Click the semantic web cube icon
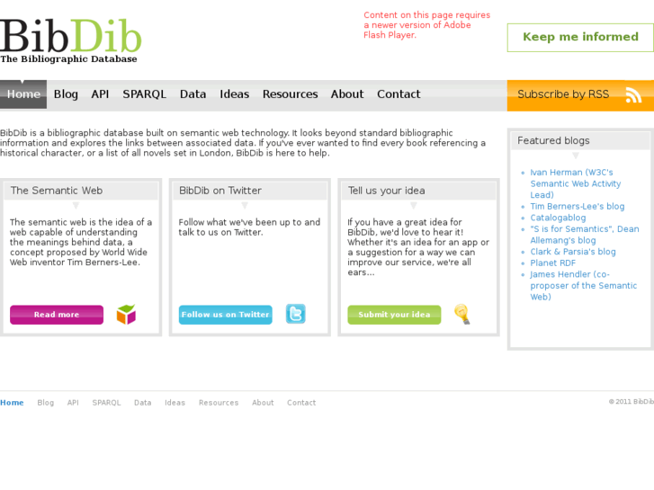The image size is (654, 490). click(126, 314)
